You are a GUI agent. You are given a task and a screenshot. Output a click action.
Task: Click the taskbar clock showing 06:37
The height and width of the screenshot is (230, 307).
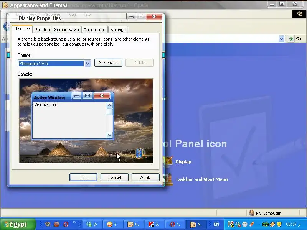coord(293,224)
